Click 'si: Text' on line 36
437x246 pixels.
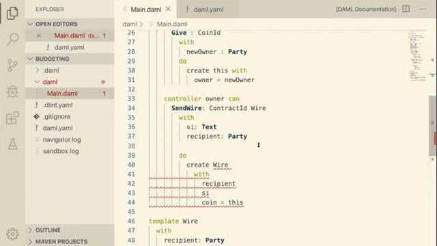(201, 127)
